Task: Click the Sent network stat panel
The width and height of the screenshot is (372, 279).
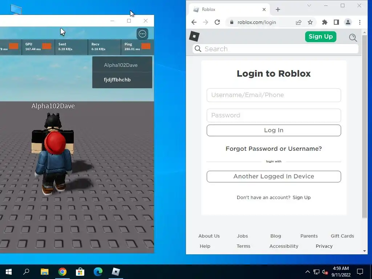Action: [x=72, y=47]
